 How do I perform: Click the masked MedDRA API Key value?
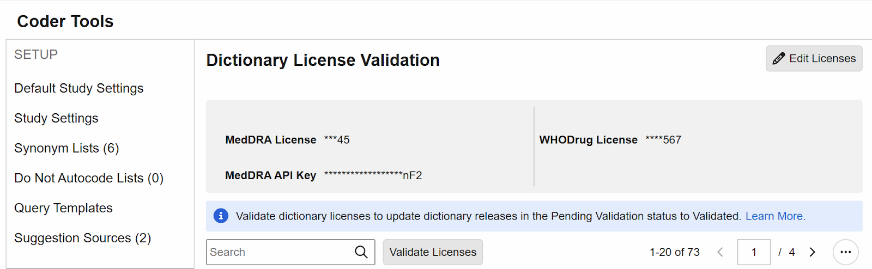point(373,175)
